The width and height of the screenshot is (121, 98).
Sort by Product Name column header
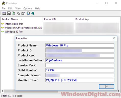(x=22, y=19)
